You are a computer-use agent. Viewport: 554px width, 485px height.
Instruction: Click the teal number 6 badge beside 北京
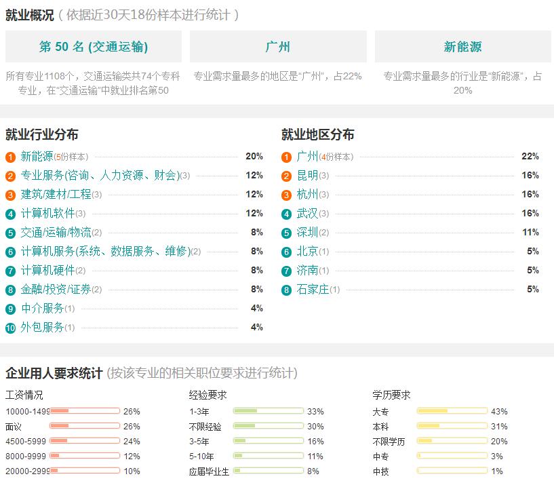287,252
